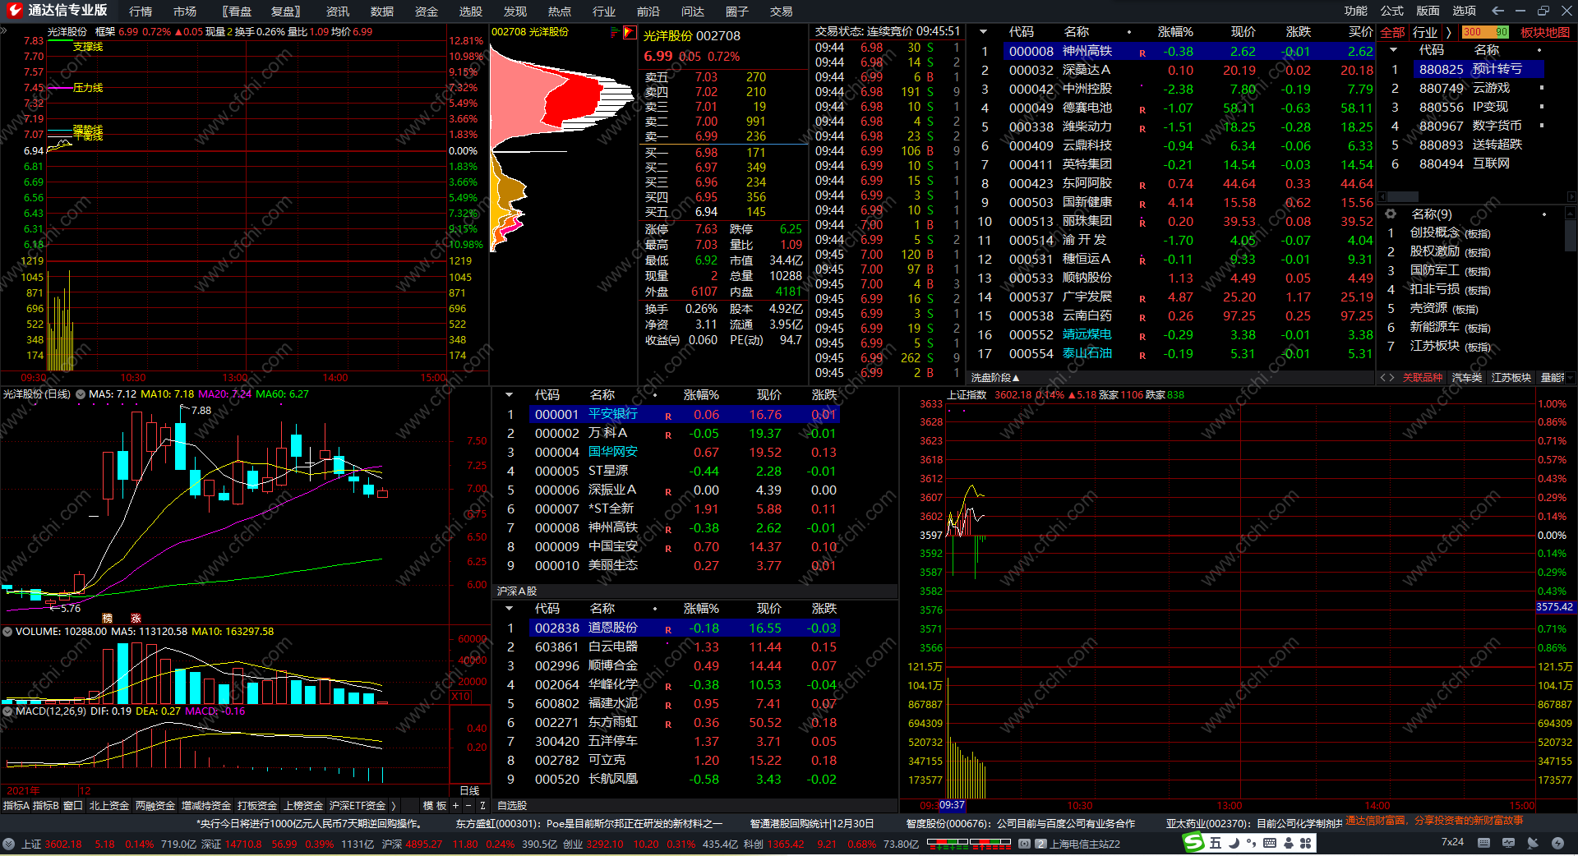Click the 板块地图 button
The height and width of the screenshot is (856, 1578).
[x=1545, y=32]
